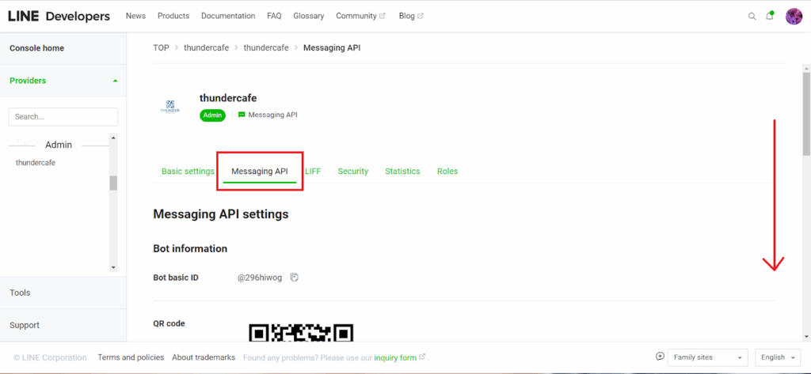
Task: Click the thundercafe channel logo thumbnail
Action: (x=170, y=107)
